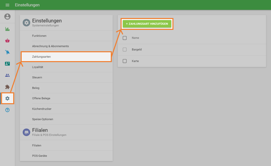
Task: Check the Bargeld checkbox
Action: (125, 50)
